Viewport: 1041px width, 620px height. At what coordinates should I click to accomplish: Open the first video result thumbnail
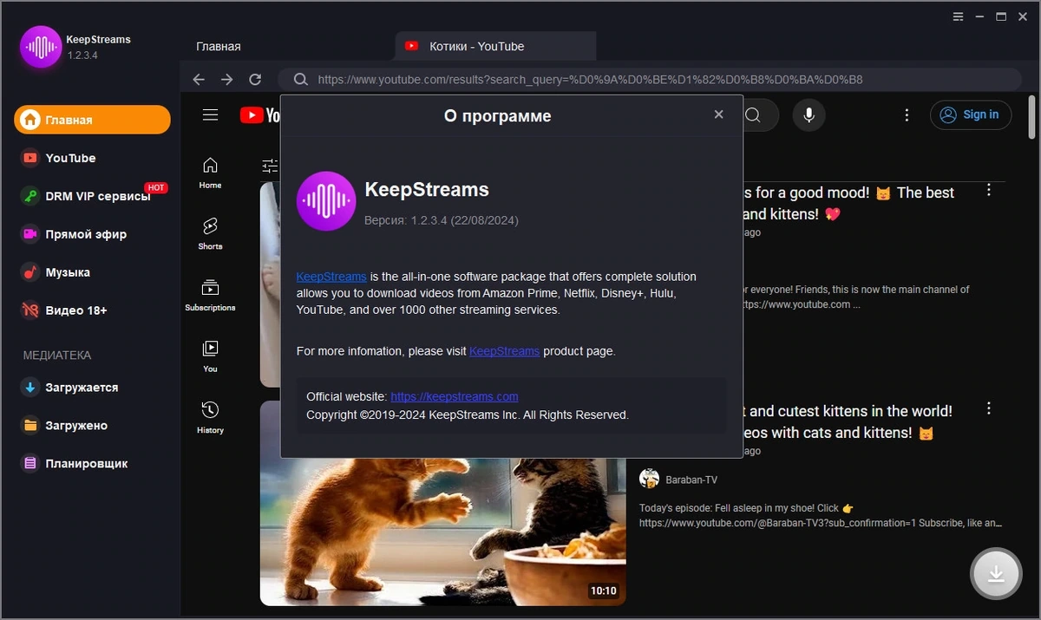[x=270, y=284]
